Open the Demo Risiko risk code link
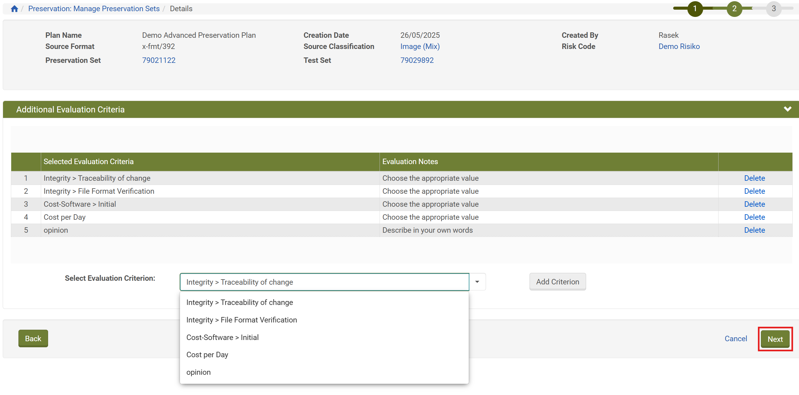Image resolution: width=799 pixels, height=395 pixels. coord(679,46)
